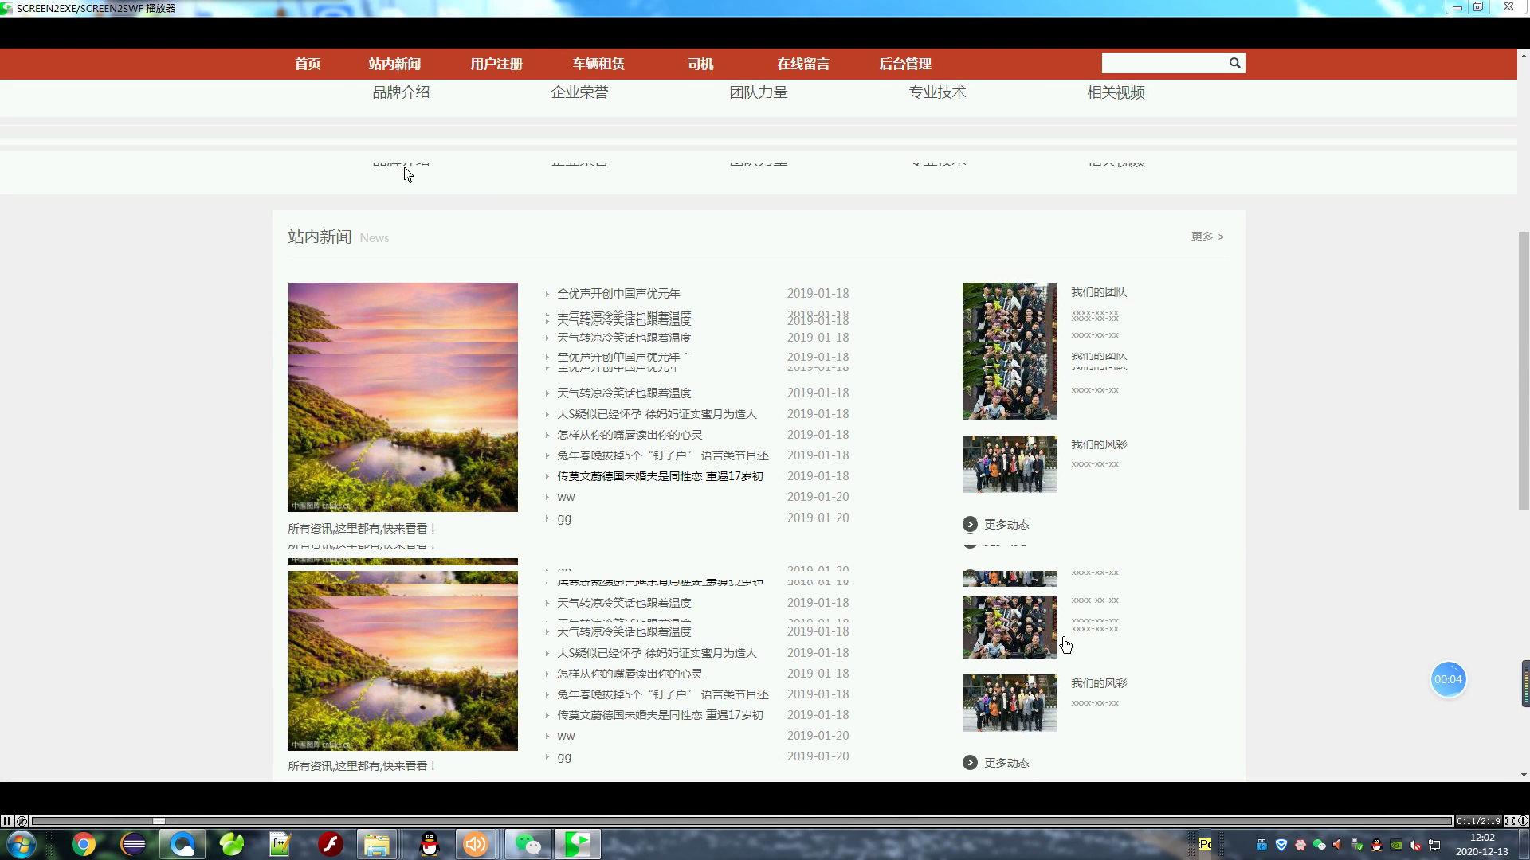Open the upper ww news item

coord(566,497)
